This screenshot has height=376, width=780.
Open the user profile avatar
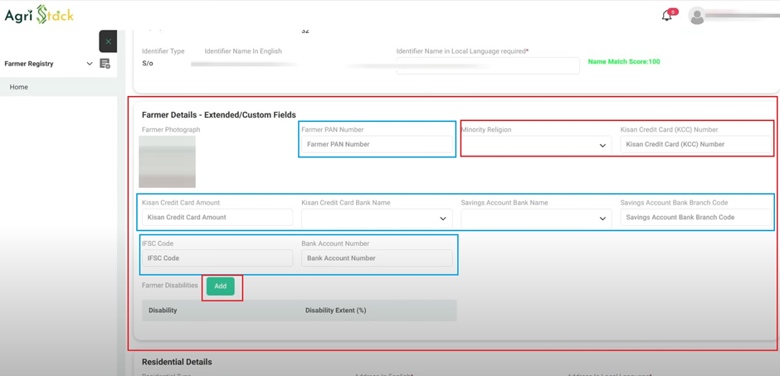coord(697,16)
